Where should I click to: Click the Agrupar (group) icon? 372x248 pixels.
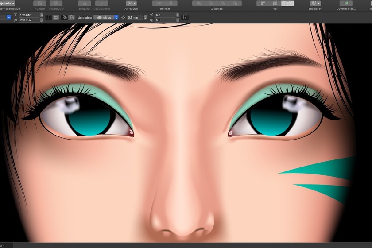tap(39, 3)
